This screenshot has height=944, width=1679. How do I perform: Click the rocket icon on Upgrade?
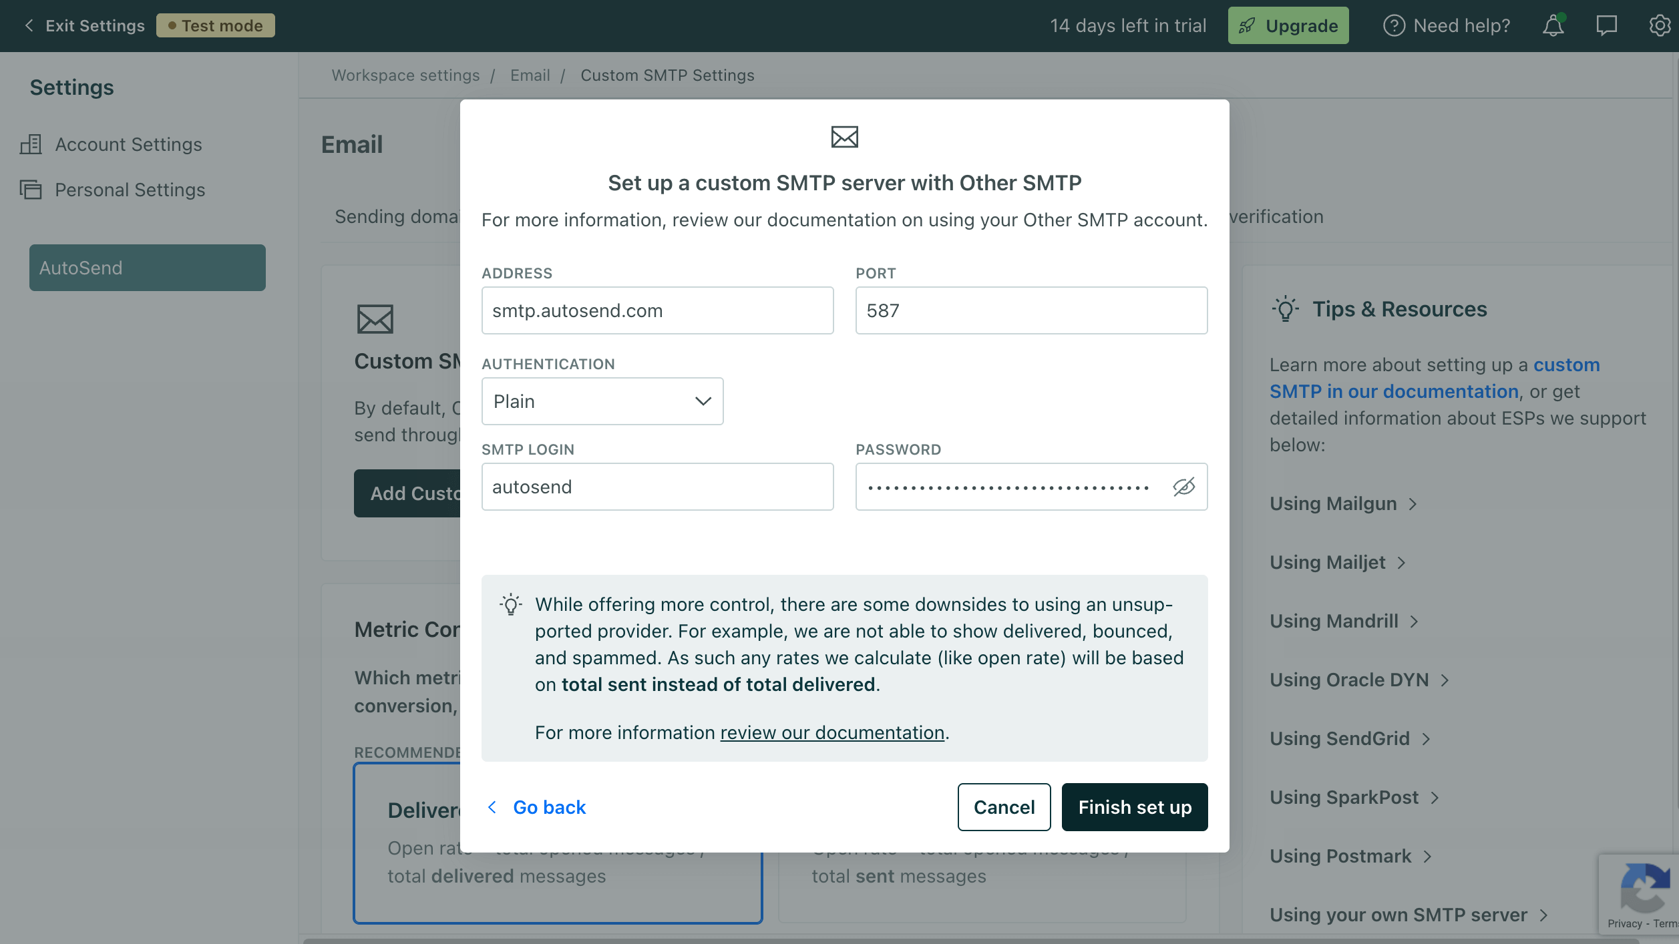(x=1246, y=26)
